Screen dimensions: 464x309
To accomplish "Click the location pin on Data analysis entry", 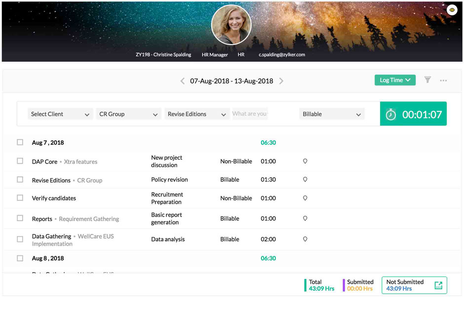I will (x=305, y=239).
